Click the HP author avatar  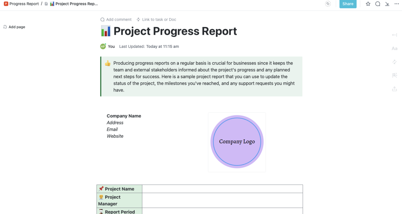(x=103, y=46)
